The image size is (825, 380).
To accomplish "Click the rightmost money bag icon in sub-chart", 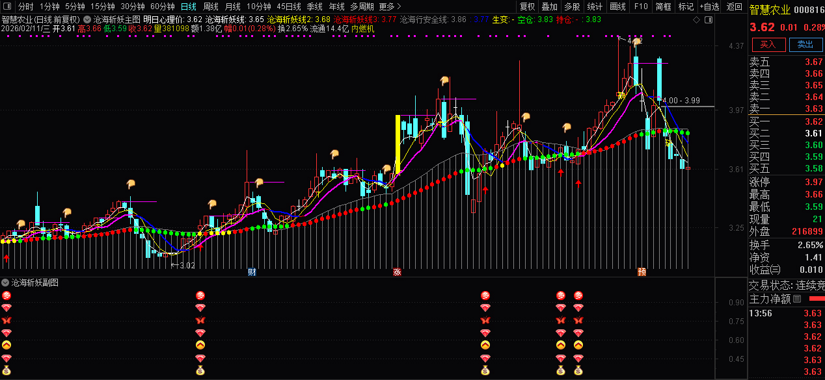I will (578, 370).
